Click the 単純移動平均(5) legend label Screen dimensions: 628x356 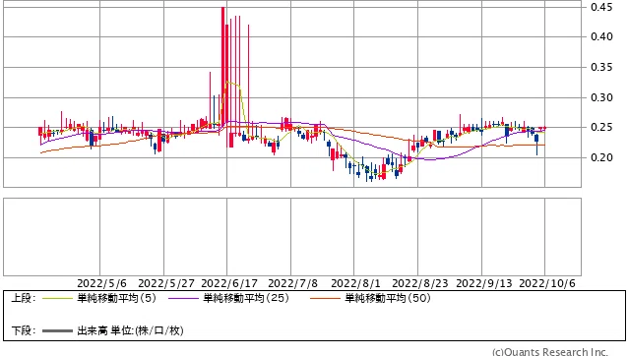click(x=116, y=298)
